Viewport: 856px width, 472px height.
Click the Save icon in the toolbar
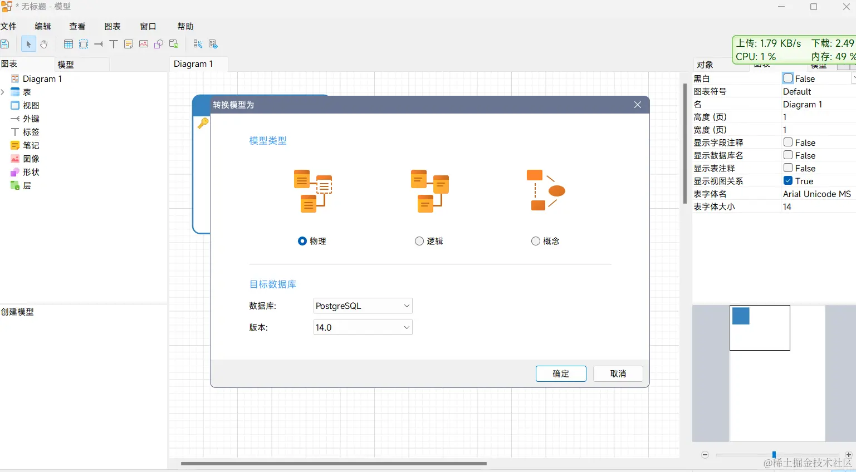[4, 44]
